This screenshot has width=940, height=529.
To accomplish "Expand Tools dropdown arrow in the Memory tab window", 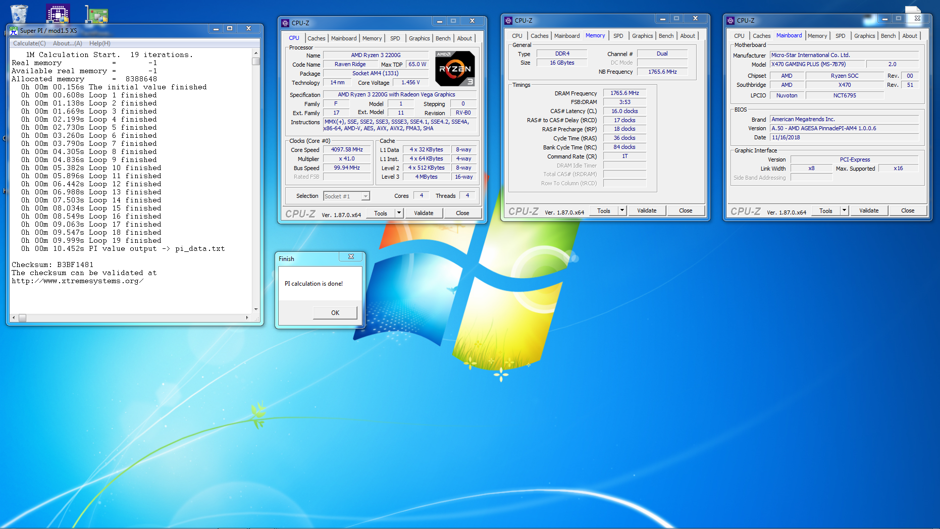I will (622, 211).
